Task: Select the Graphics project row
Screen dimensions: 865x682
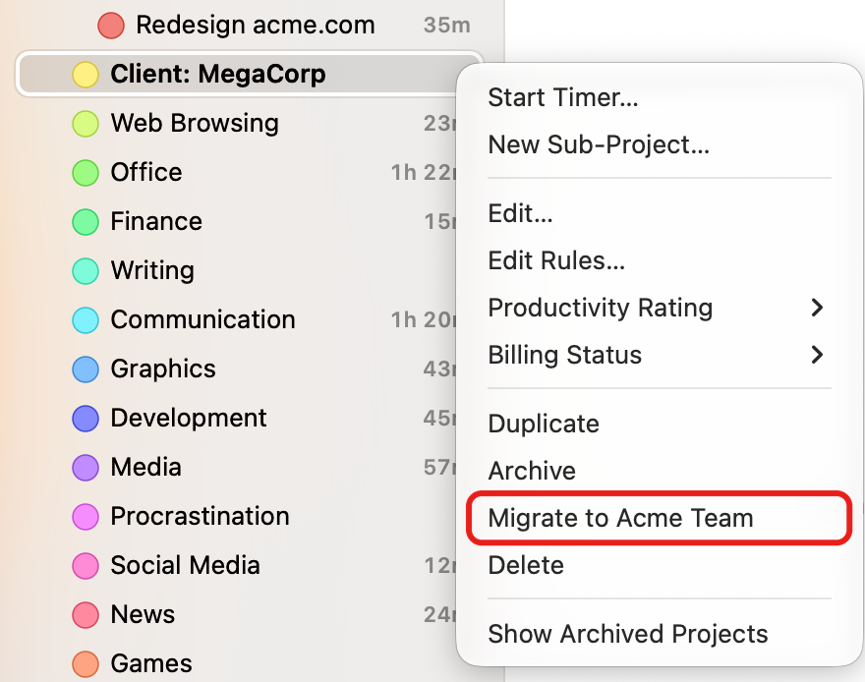Action: coord(238,369)
